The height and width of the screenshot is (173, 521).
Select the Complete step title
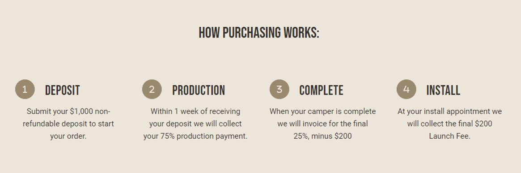coord(321,90)
